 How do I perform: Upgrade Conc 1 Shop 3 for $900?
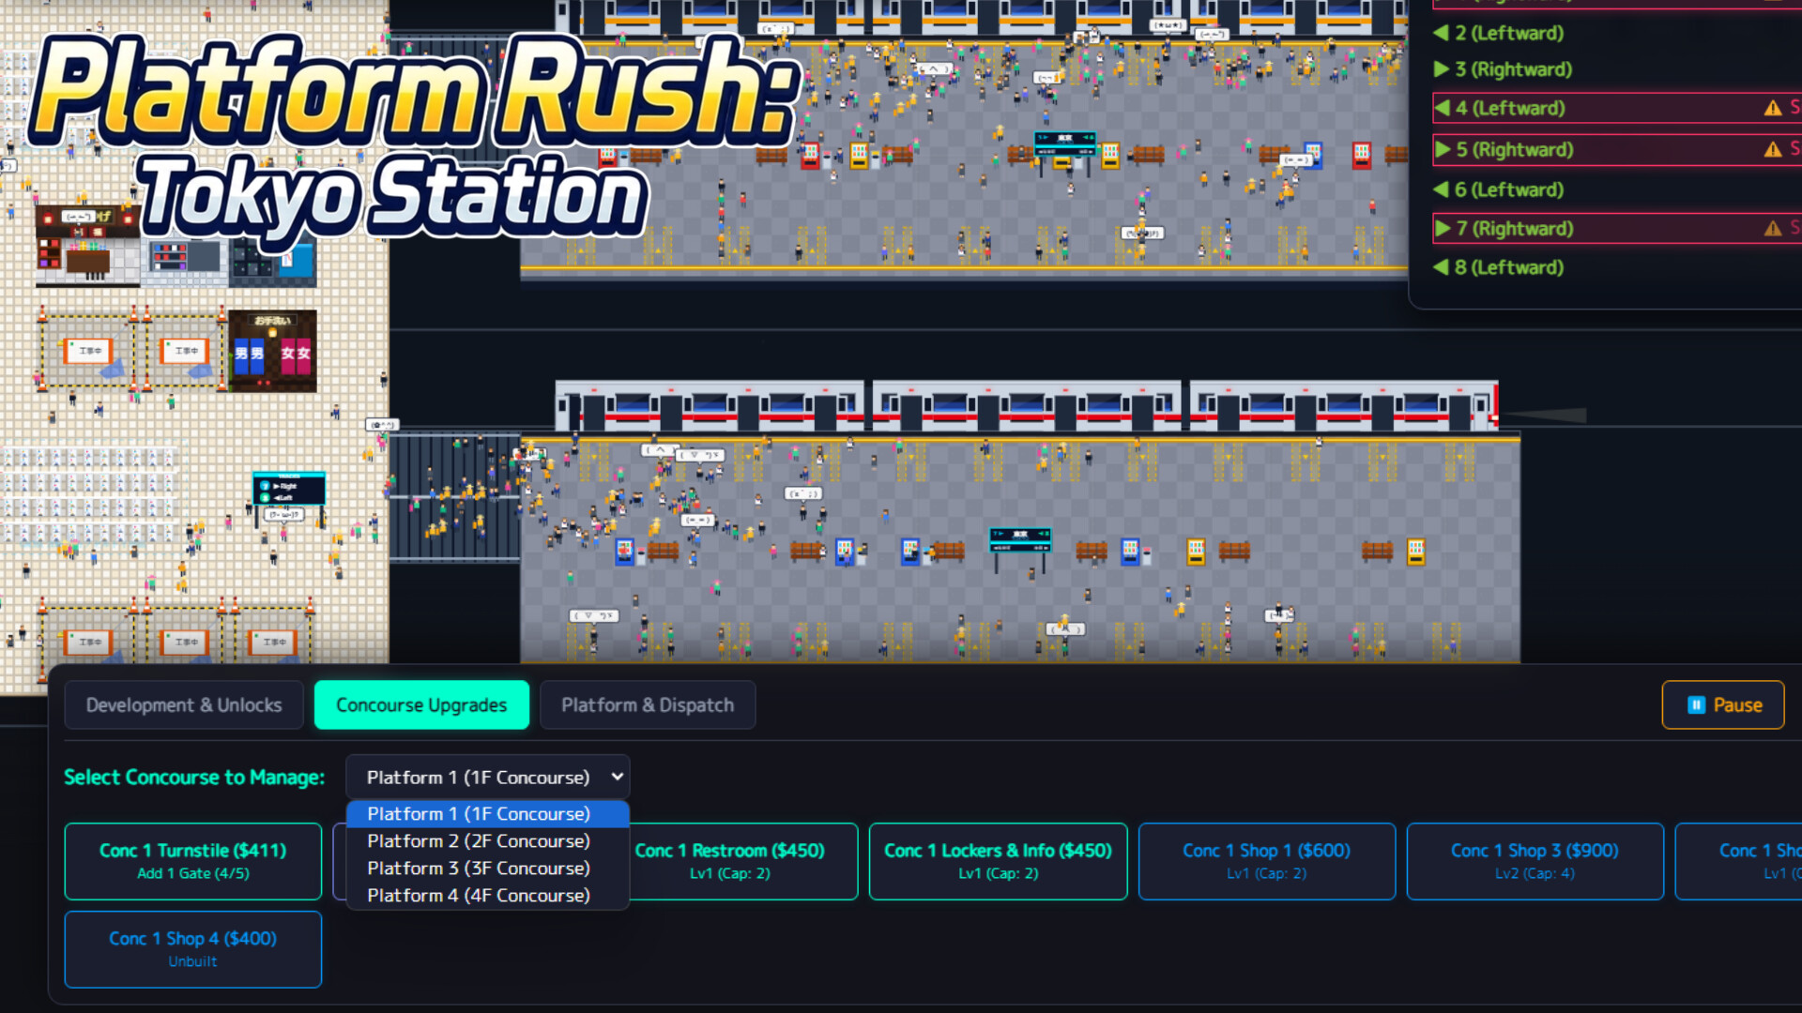pyautogui.click(x=1535, y=861)
